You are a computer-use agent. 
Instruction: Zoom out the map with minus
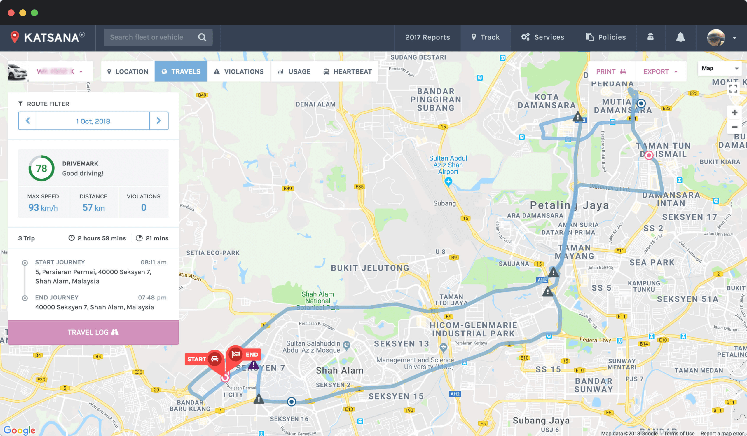pyautogui.click(x=734, y=127)
